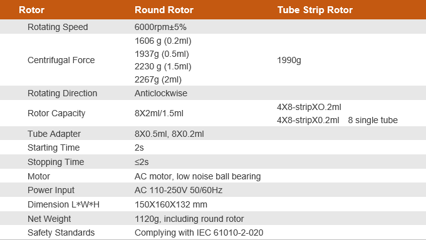Image resolution: width=426 pixels, height=240 pixels.
Task: Select the 1990g tube strip value
Action: [289, 60]
